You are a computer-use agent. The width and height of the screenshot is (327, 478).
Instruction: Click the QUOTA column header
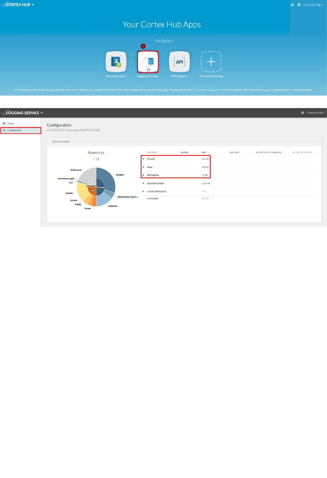click(x=184, y=153)
